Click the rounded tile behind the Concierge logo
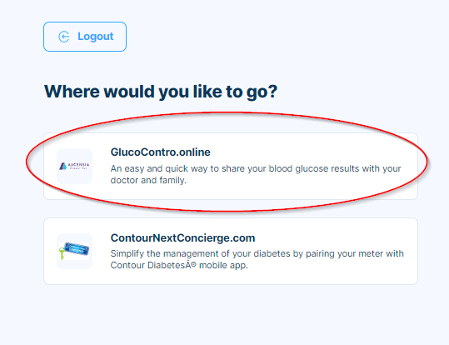Viewport: 449px width, 345px height. [x=74, y=252]
